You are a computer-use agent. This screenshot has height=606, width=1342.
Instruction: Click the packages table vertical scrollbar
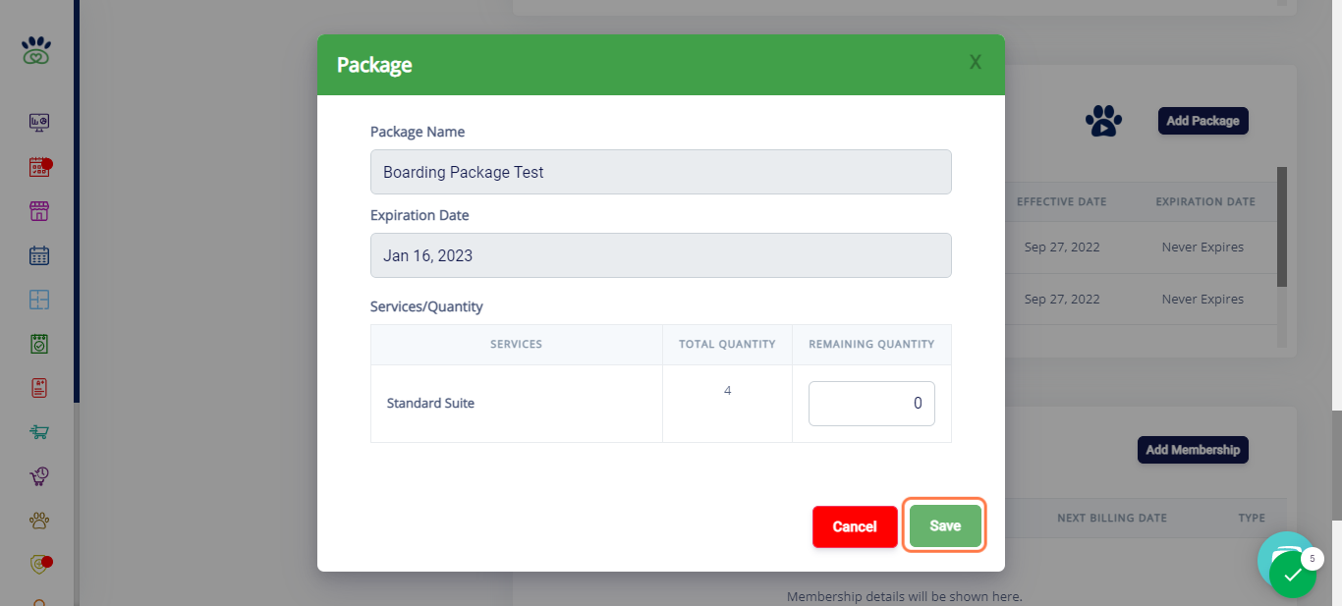tap(1281, 226)
